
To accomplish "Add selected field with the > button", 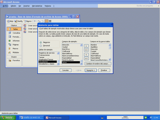I will point(86,46).
